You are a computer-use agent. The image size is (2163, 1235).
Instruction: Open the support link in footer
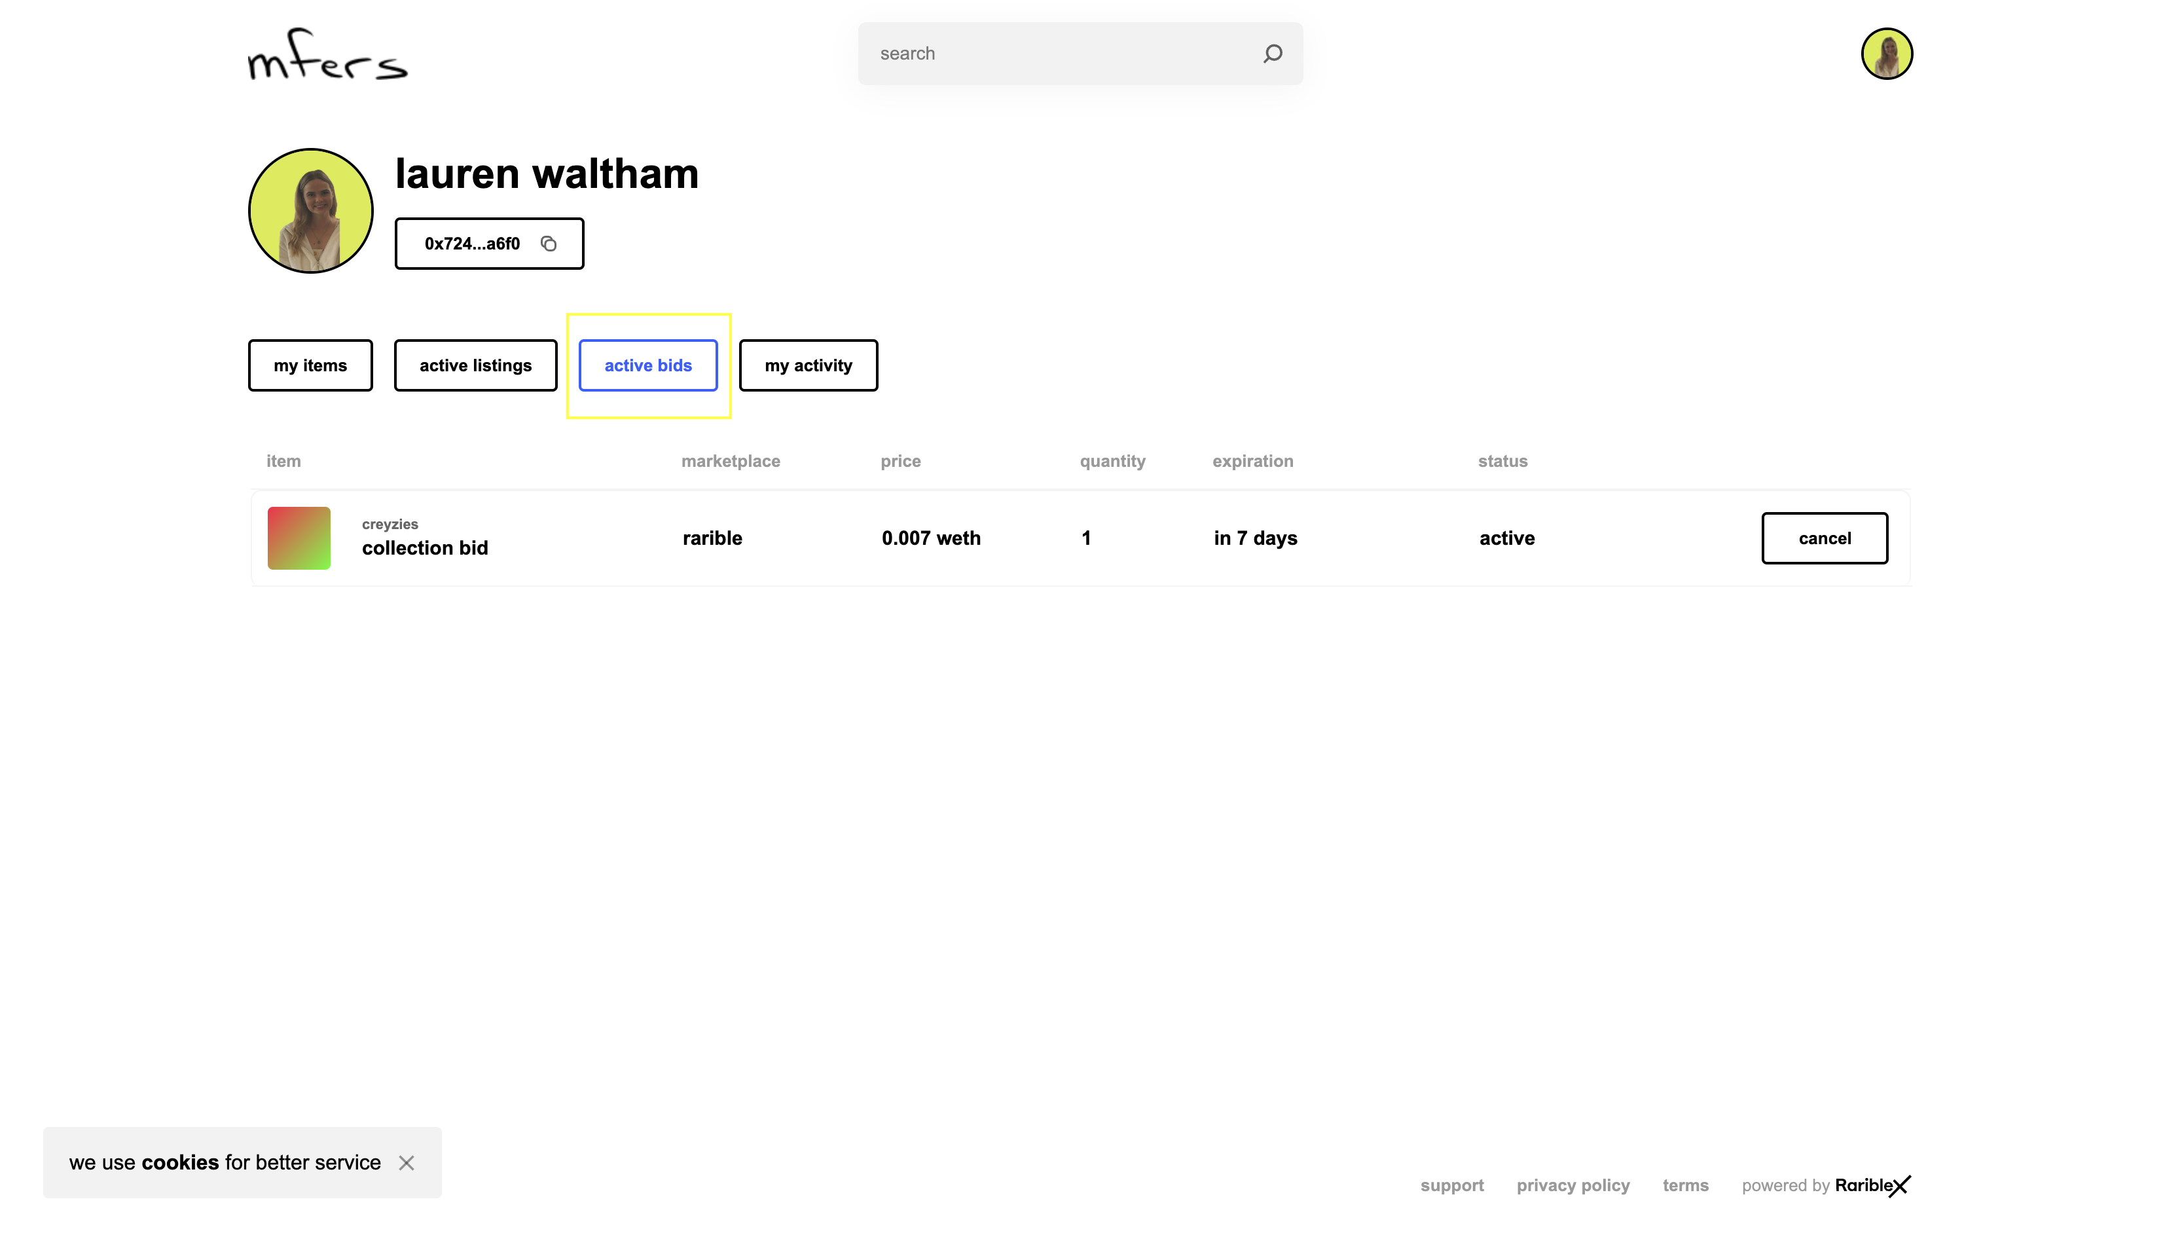point(1451,1185)
